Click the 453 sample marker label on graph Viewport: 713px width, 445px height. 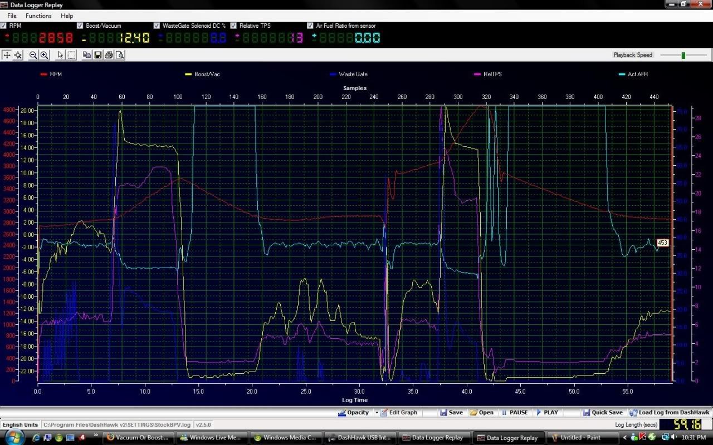pyautogui.click(x=662, y=243)
